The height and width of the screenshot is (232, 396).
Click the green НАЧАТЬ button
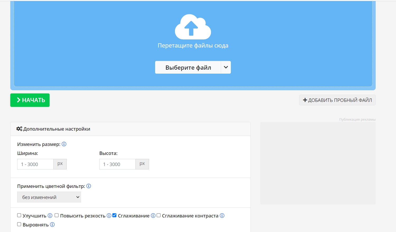[x=30, y=100]
